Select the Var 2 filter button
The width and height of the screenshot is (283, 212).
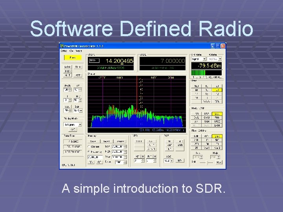pyautogui.click(x=217, y=148)
